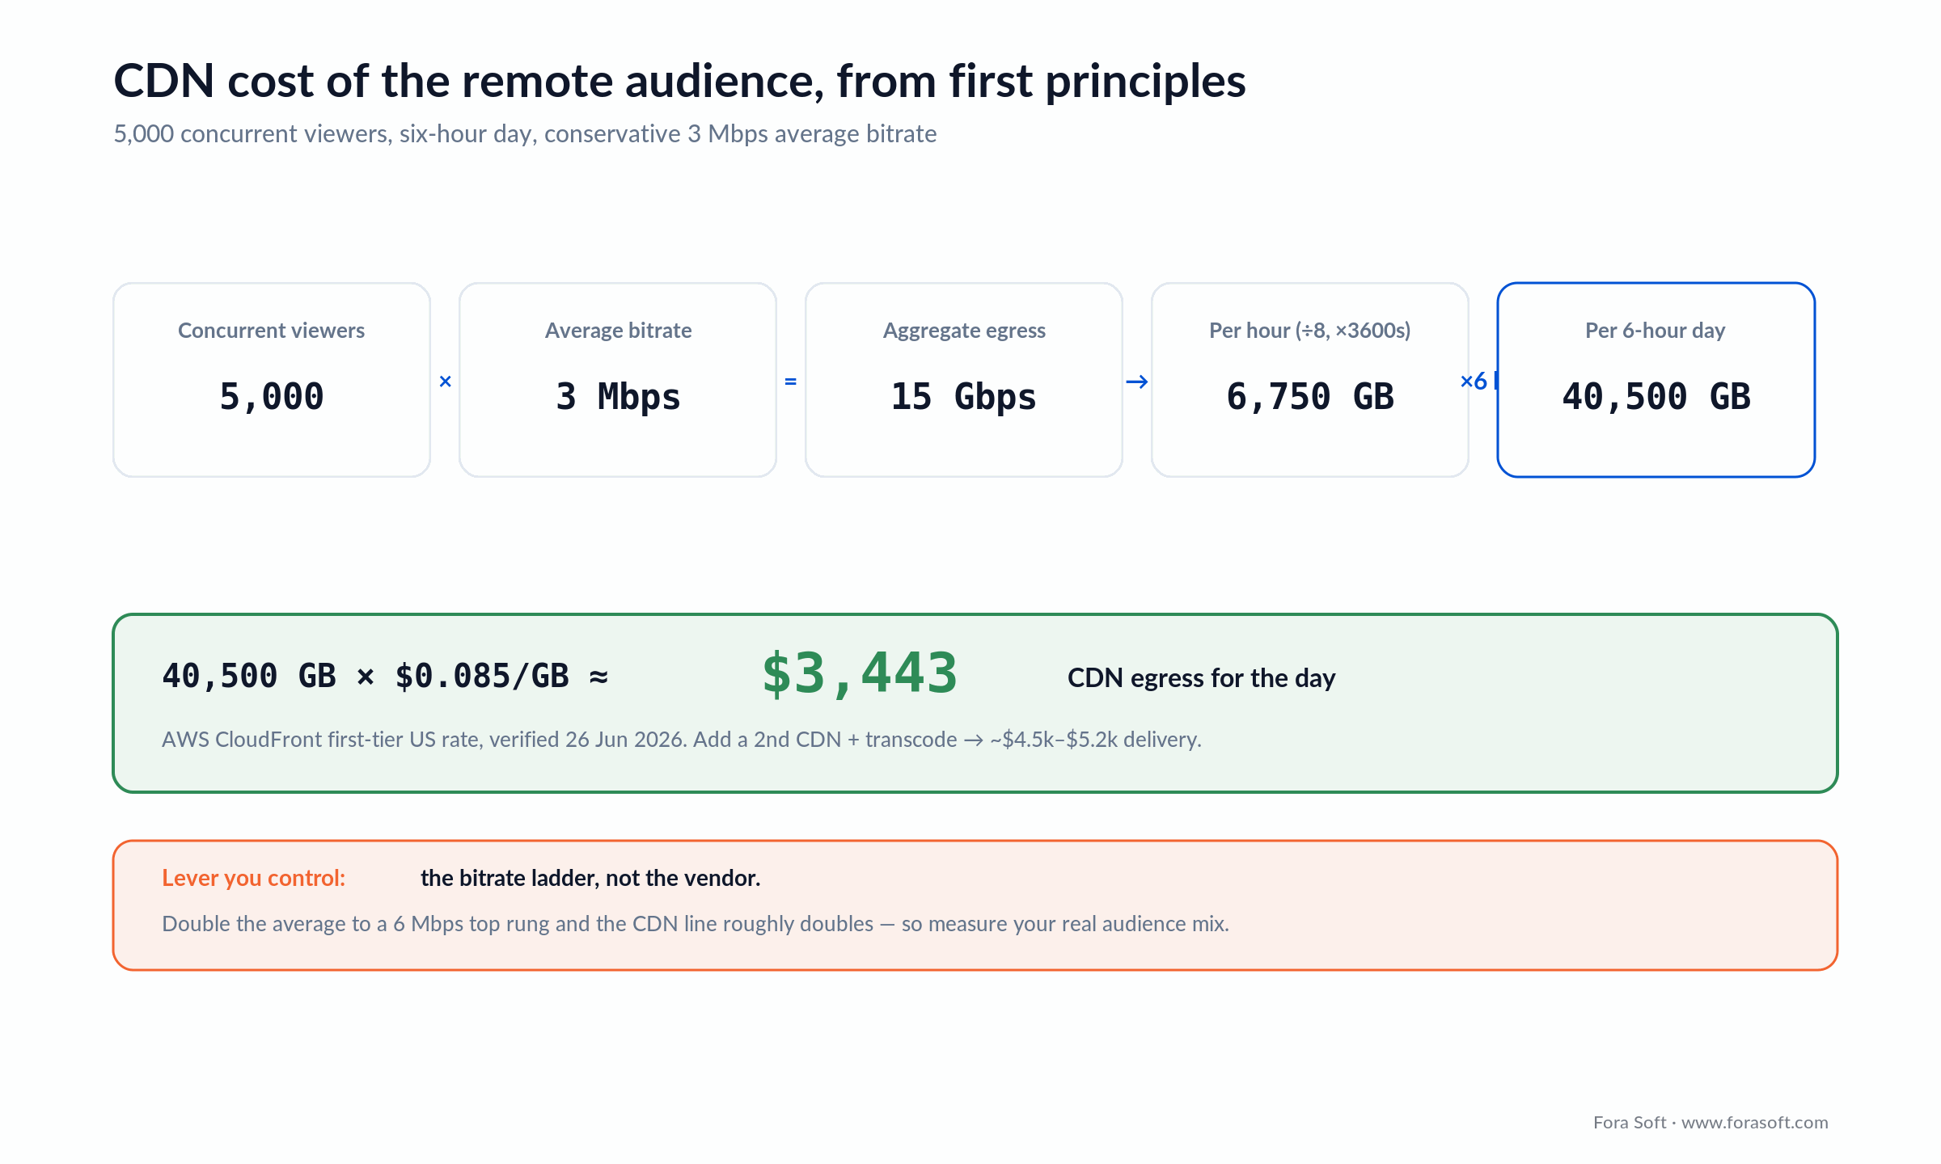Screen dimensions: 1941x1164
Task: Click the 'Aggregate egress' label
Action: tap(964, 331)
